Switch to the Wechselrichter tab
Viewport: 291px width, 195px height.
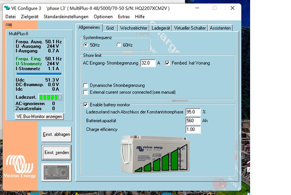134,28
